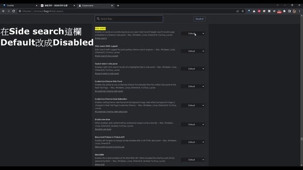
Task: Click the highlighted Side search title
Action: (x=100, y=28)
